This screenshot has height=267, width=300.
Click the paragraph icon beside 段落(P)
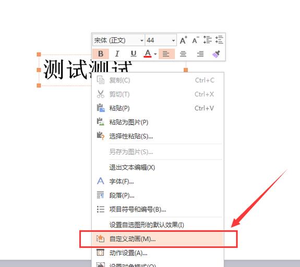pos(101,195)
